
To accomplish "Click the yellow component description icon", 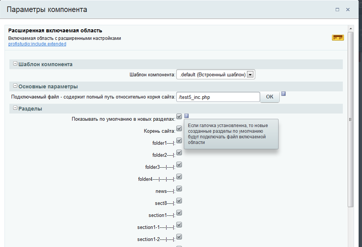I will pyautogui.click(x=338, y=37).
